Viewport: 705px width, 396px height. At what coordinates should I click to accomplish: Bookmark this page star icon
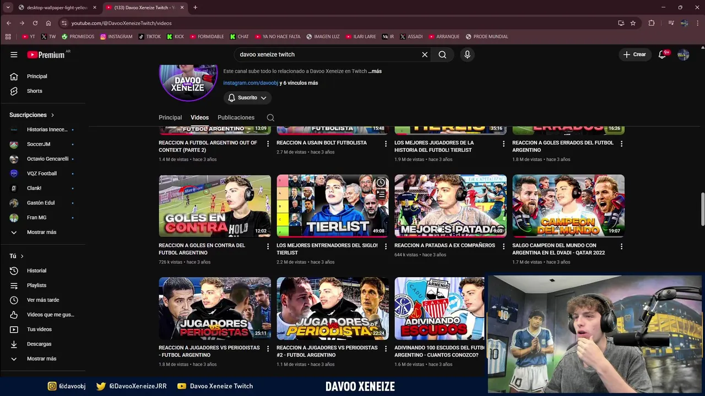tap(633, 23)
